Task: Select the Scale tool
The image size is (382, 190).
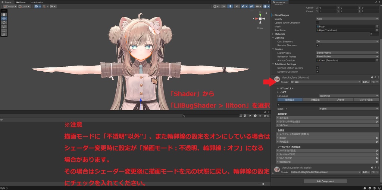Action: point(4,26)
